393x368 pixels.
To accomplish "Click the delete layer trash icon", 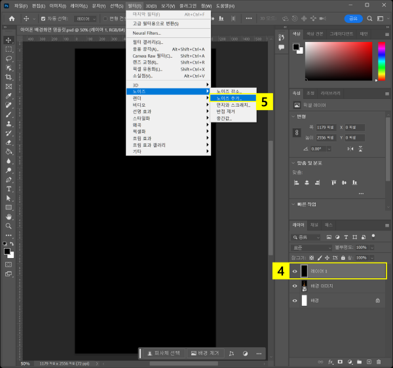I will (378, 361).
